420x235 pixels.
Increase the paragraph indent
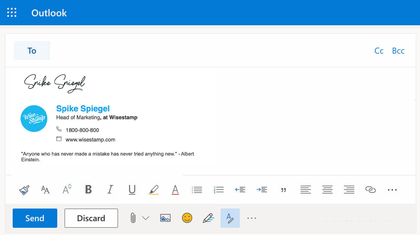(262, 190)
